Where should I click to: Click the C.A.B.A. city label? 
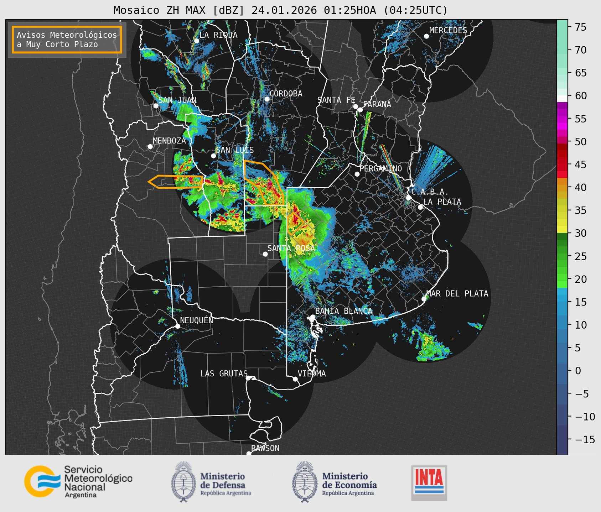tap(430, 192)
